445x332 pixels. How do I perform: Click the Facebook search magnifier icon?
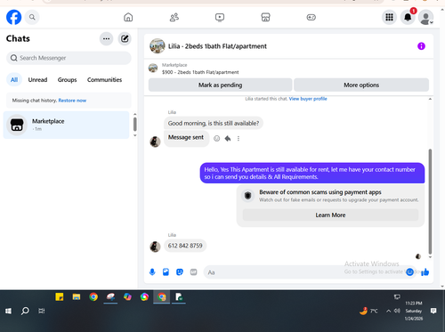tap(32, 17)
